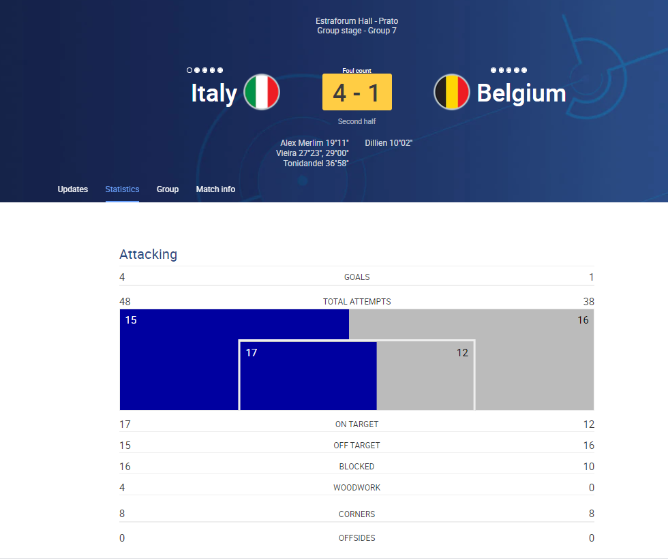Click Belgium's foul count dots

pyautogui.click(x=508, y=70)
